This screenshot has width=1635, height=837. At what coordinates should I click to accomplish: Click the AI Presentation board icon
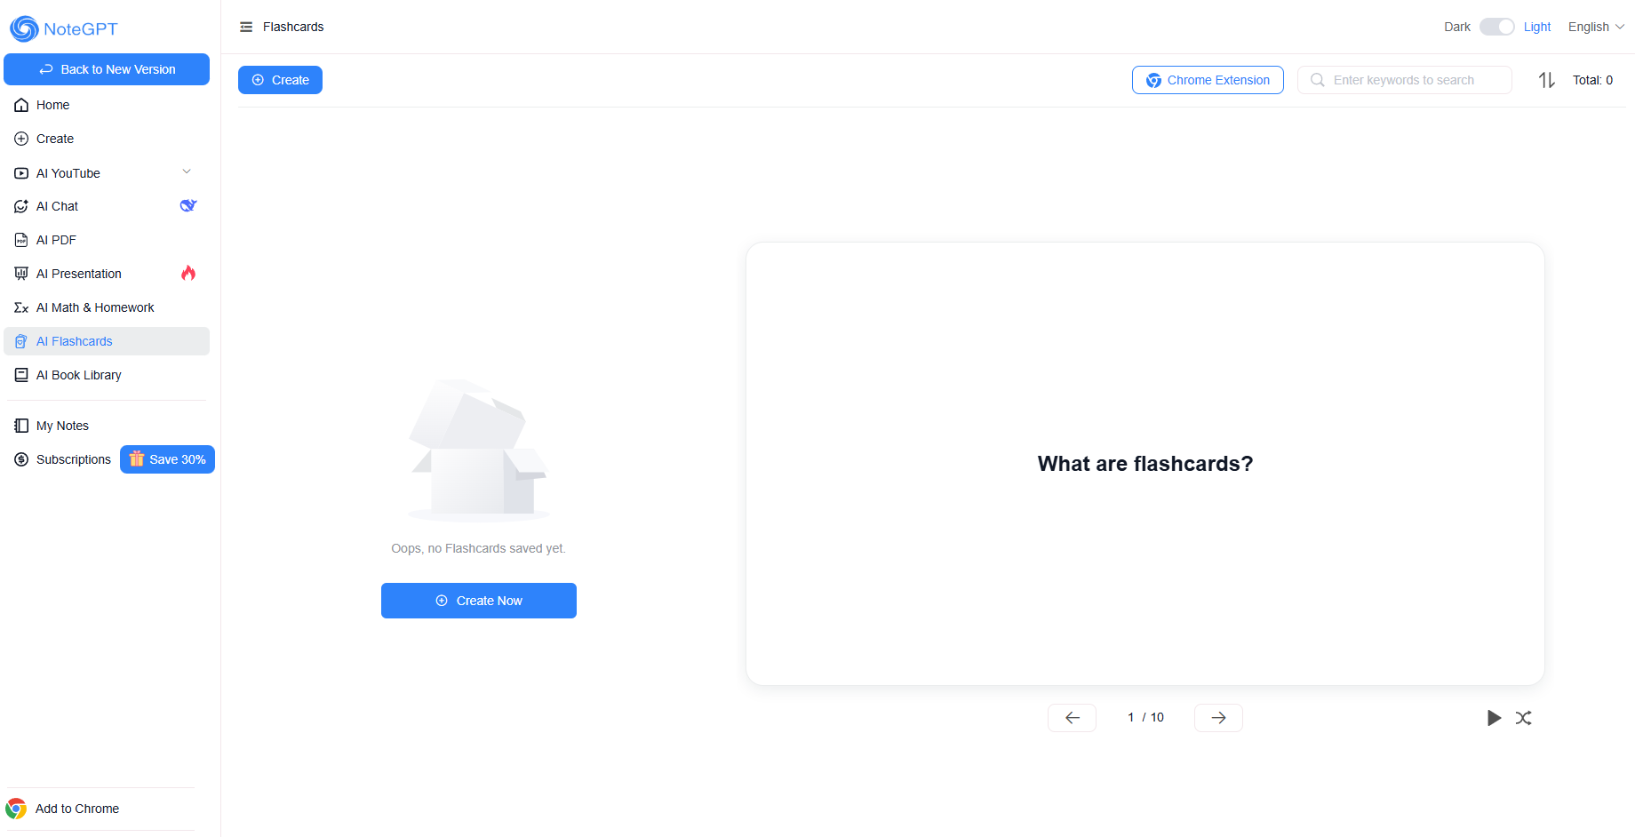tap(21, 274)
